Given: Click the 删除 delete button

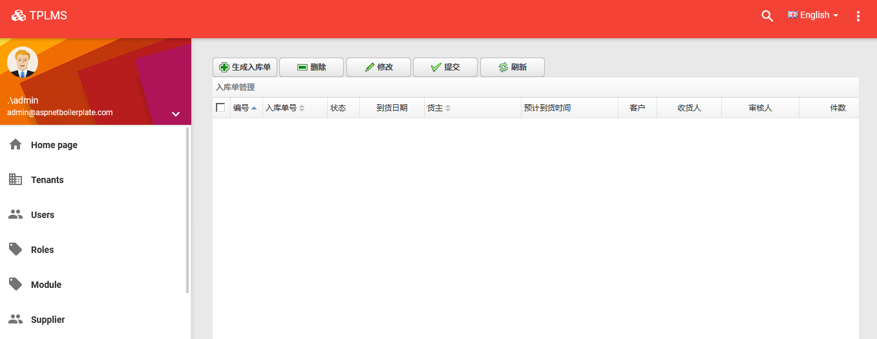Looking at the screenshot, I should (x=312, y=67).
